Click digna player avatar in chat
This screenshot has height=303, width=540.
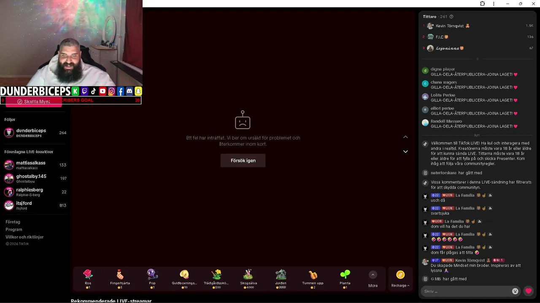[425, 71]
